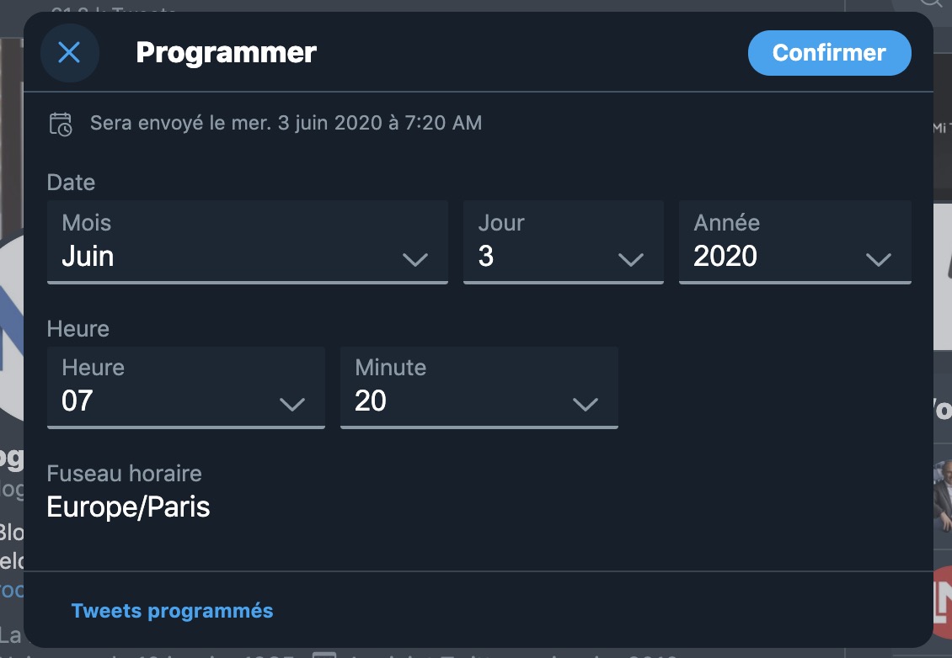Click the Europe/Paris time zone value
This screenshot has width=952, height=658.
pyautogui.click(x=128, y=507)
